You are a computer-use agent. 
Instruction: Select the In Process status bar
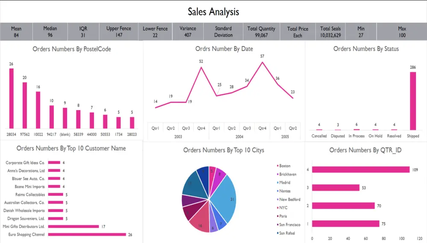357,129
